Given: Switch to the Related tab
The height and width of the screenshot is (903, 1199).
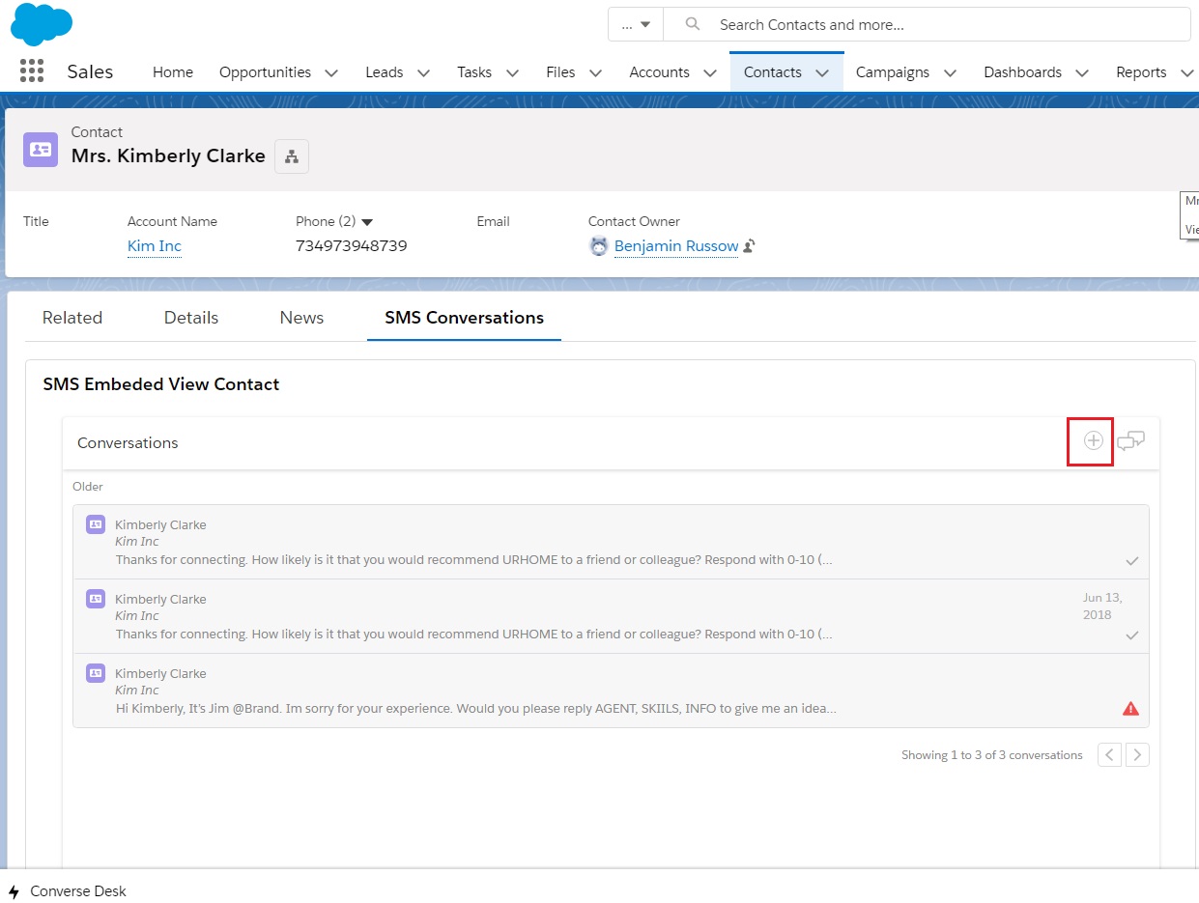Looking at the screenshot, I should coord(72,318).
